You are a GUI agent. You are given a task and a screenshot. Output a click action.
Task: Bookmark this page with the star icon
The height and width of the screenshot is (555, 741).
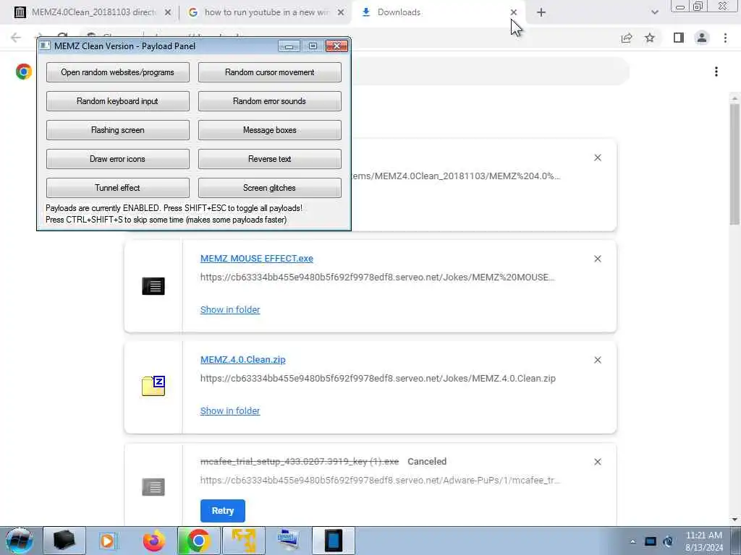pos(650,38)
